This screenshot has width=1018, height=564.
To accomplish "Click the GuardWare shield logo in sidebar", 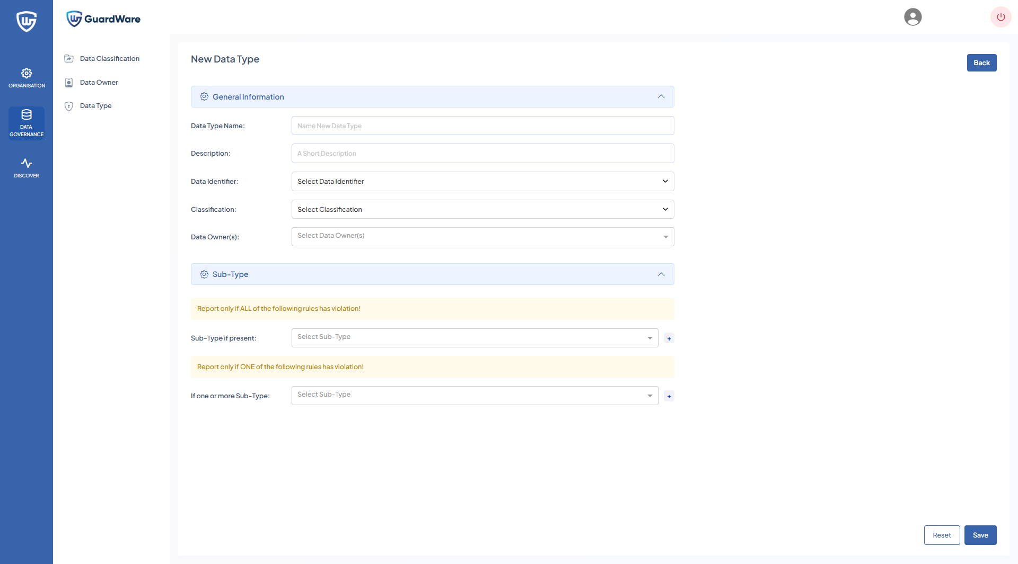I will pos(26,22).
